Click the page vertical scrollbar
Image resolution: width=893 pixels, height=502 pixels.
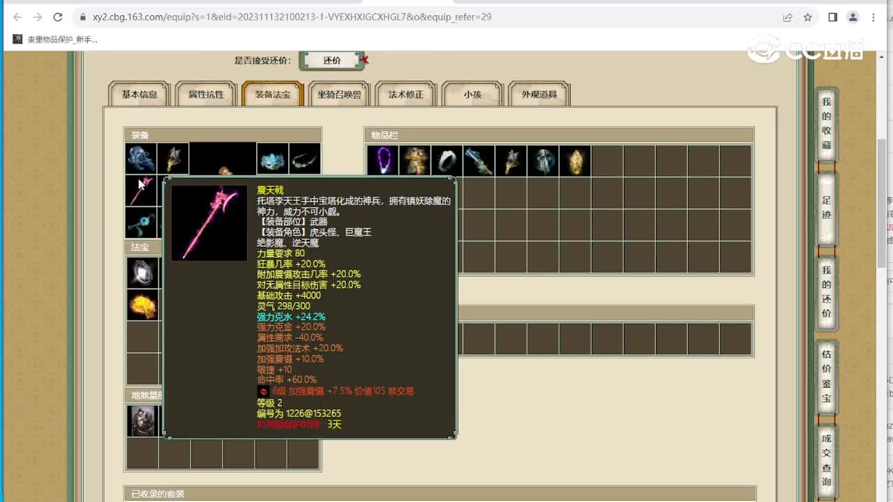pyautogui.click(x=881, y=202)
